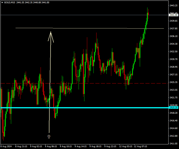Select the cream horizontal line near 2437.85

click(x=90, y=28)
